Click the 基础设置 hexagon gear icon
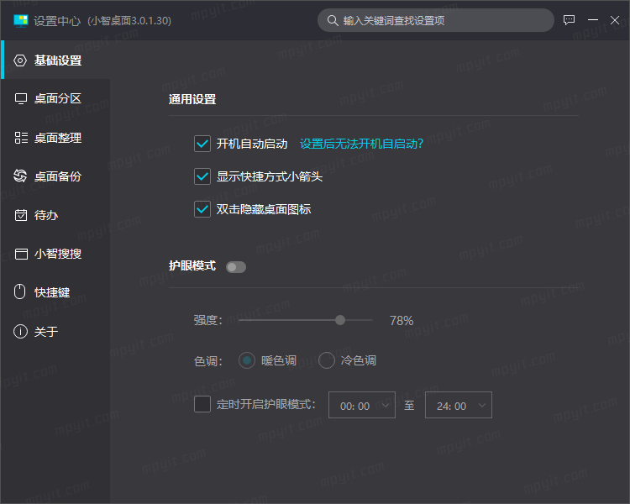 pos(20,60)
